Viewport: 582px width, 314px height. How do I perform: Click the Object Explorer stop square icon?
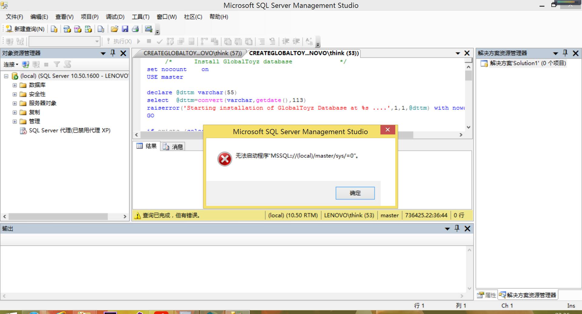tap(46, 64)
